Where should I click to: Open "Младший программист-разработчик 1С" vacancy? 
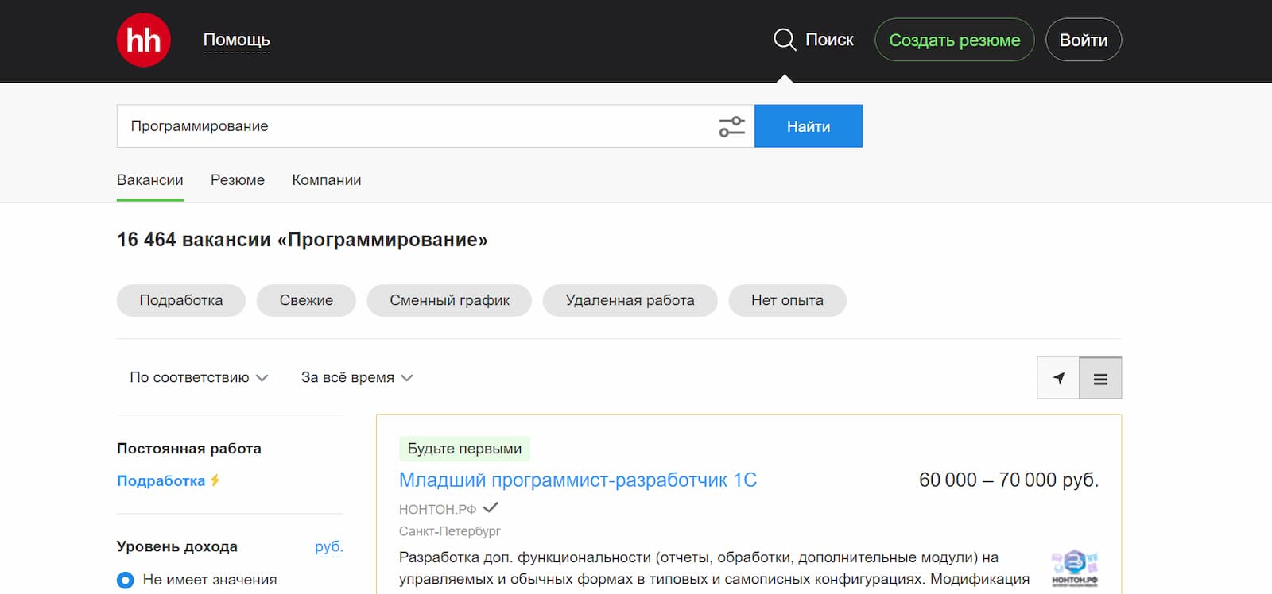click(x=578, y=480)
